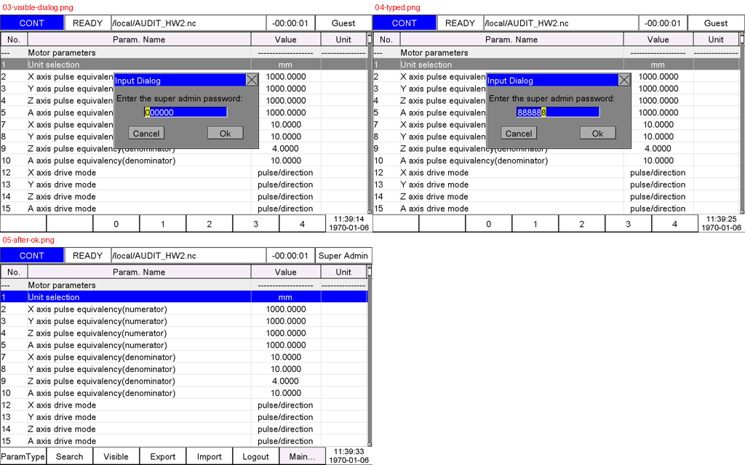Confirm 888888 password with Ok button
745x465 pixels.
[x=598, y=134]
